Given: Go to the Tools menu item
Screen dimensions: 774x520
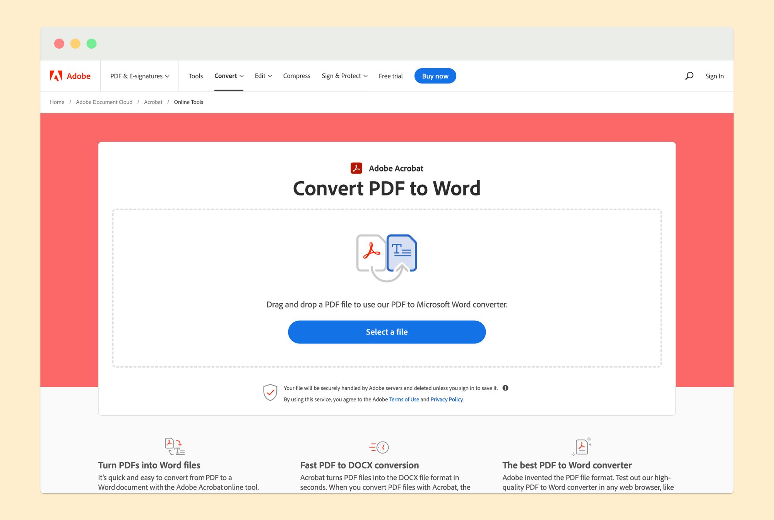Looking at the screenshot, I should coord(195,76).
